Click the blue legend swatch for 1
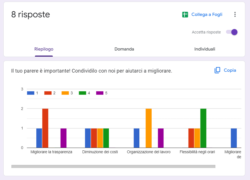The height and width of the screenshot is (180, 250). pyautogui.click(x=30, y=93)
